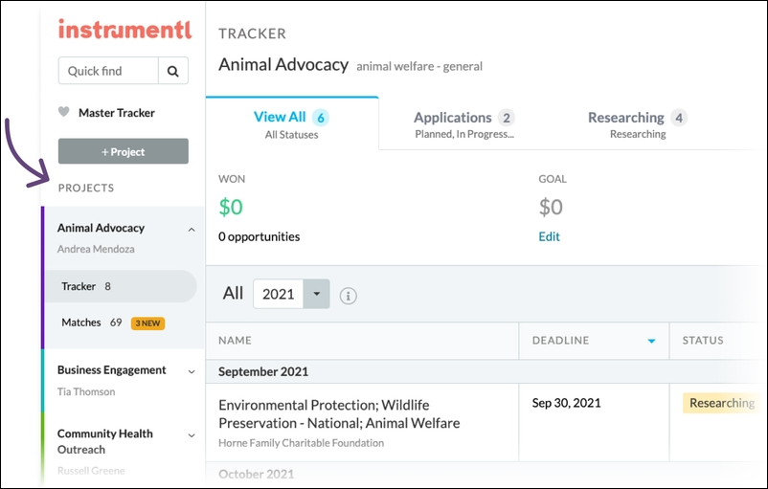Click the heart icon beside Master Tracker

pyautogui.click(x=64, y=113)
